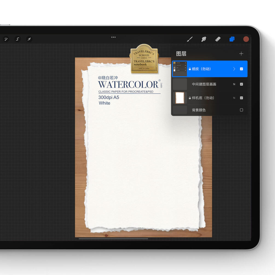The width and height of the screenshot is (275, 275).
Task: Select the 背景颜色 layer row
Action: (x=210, y=110)
